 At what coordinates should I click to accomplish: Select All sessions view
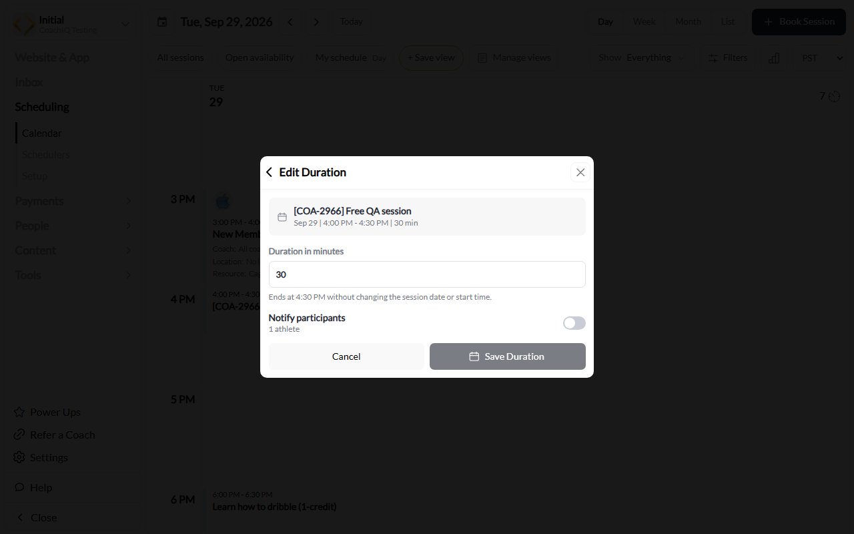click(x=180, y=58)
